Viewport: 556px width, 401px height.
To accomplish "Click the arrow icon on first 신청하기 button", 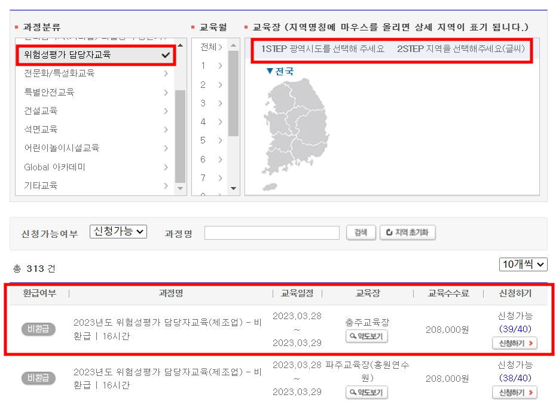I will point(531,343).
